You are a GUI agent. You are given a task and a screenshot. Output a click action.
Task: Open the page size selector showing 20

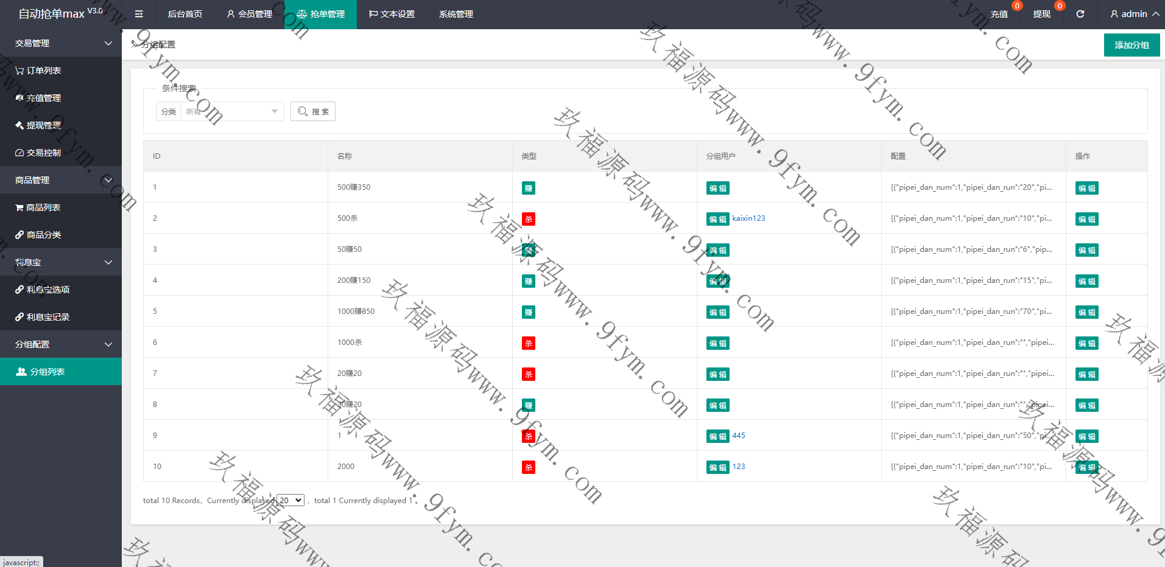click(290, 500)
